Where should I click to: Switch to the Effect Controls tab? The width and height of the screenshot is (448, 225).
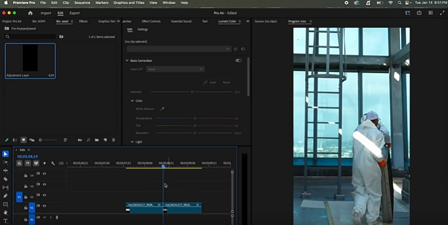pos(151,22)
